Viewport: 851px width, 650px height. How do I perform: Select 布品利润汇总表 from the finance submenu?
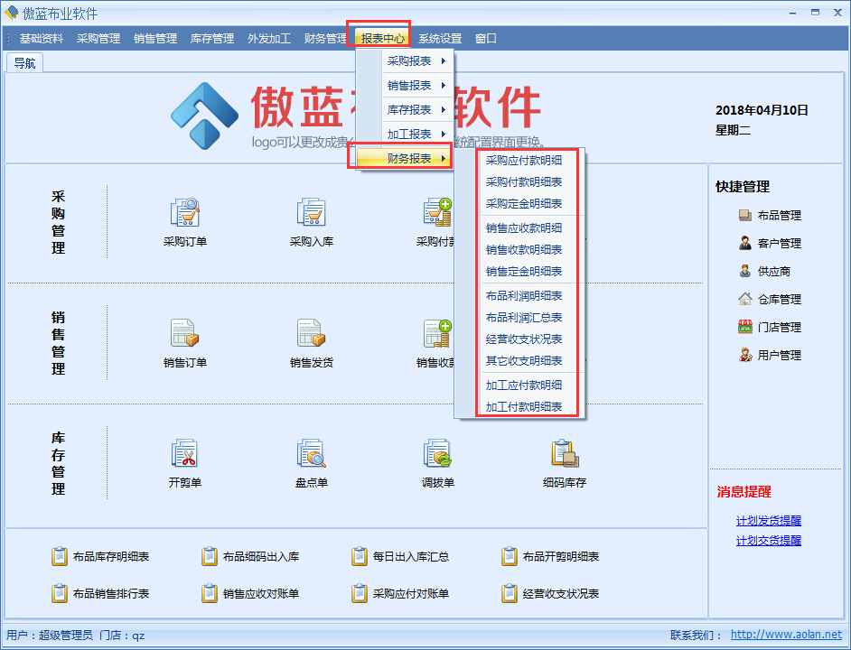tap(524, 318)
